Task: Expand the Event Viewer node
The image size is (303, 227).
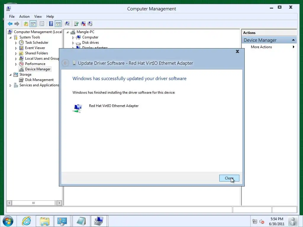Action: (x=16, y=48)
